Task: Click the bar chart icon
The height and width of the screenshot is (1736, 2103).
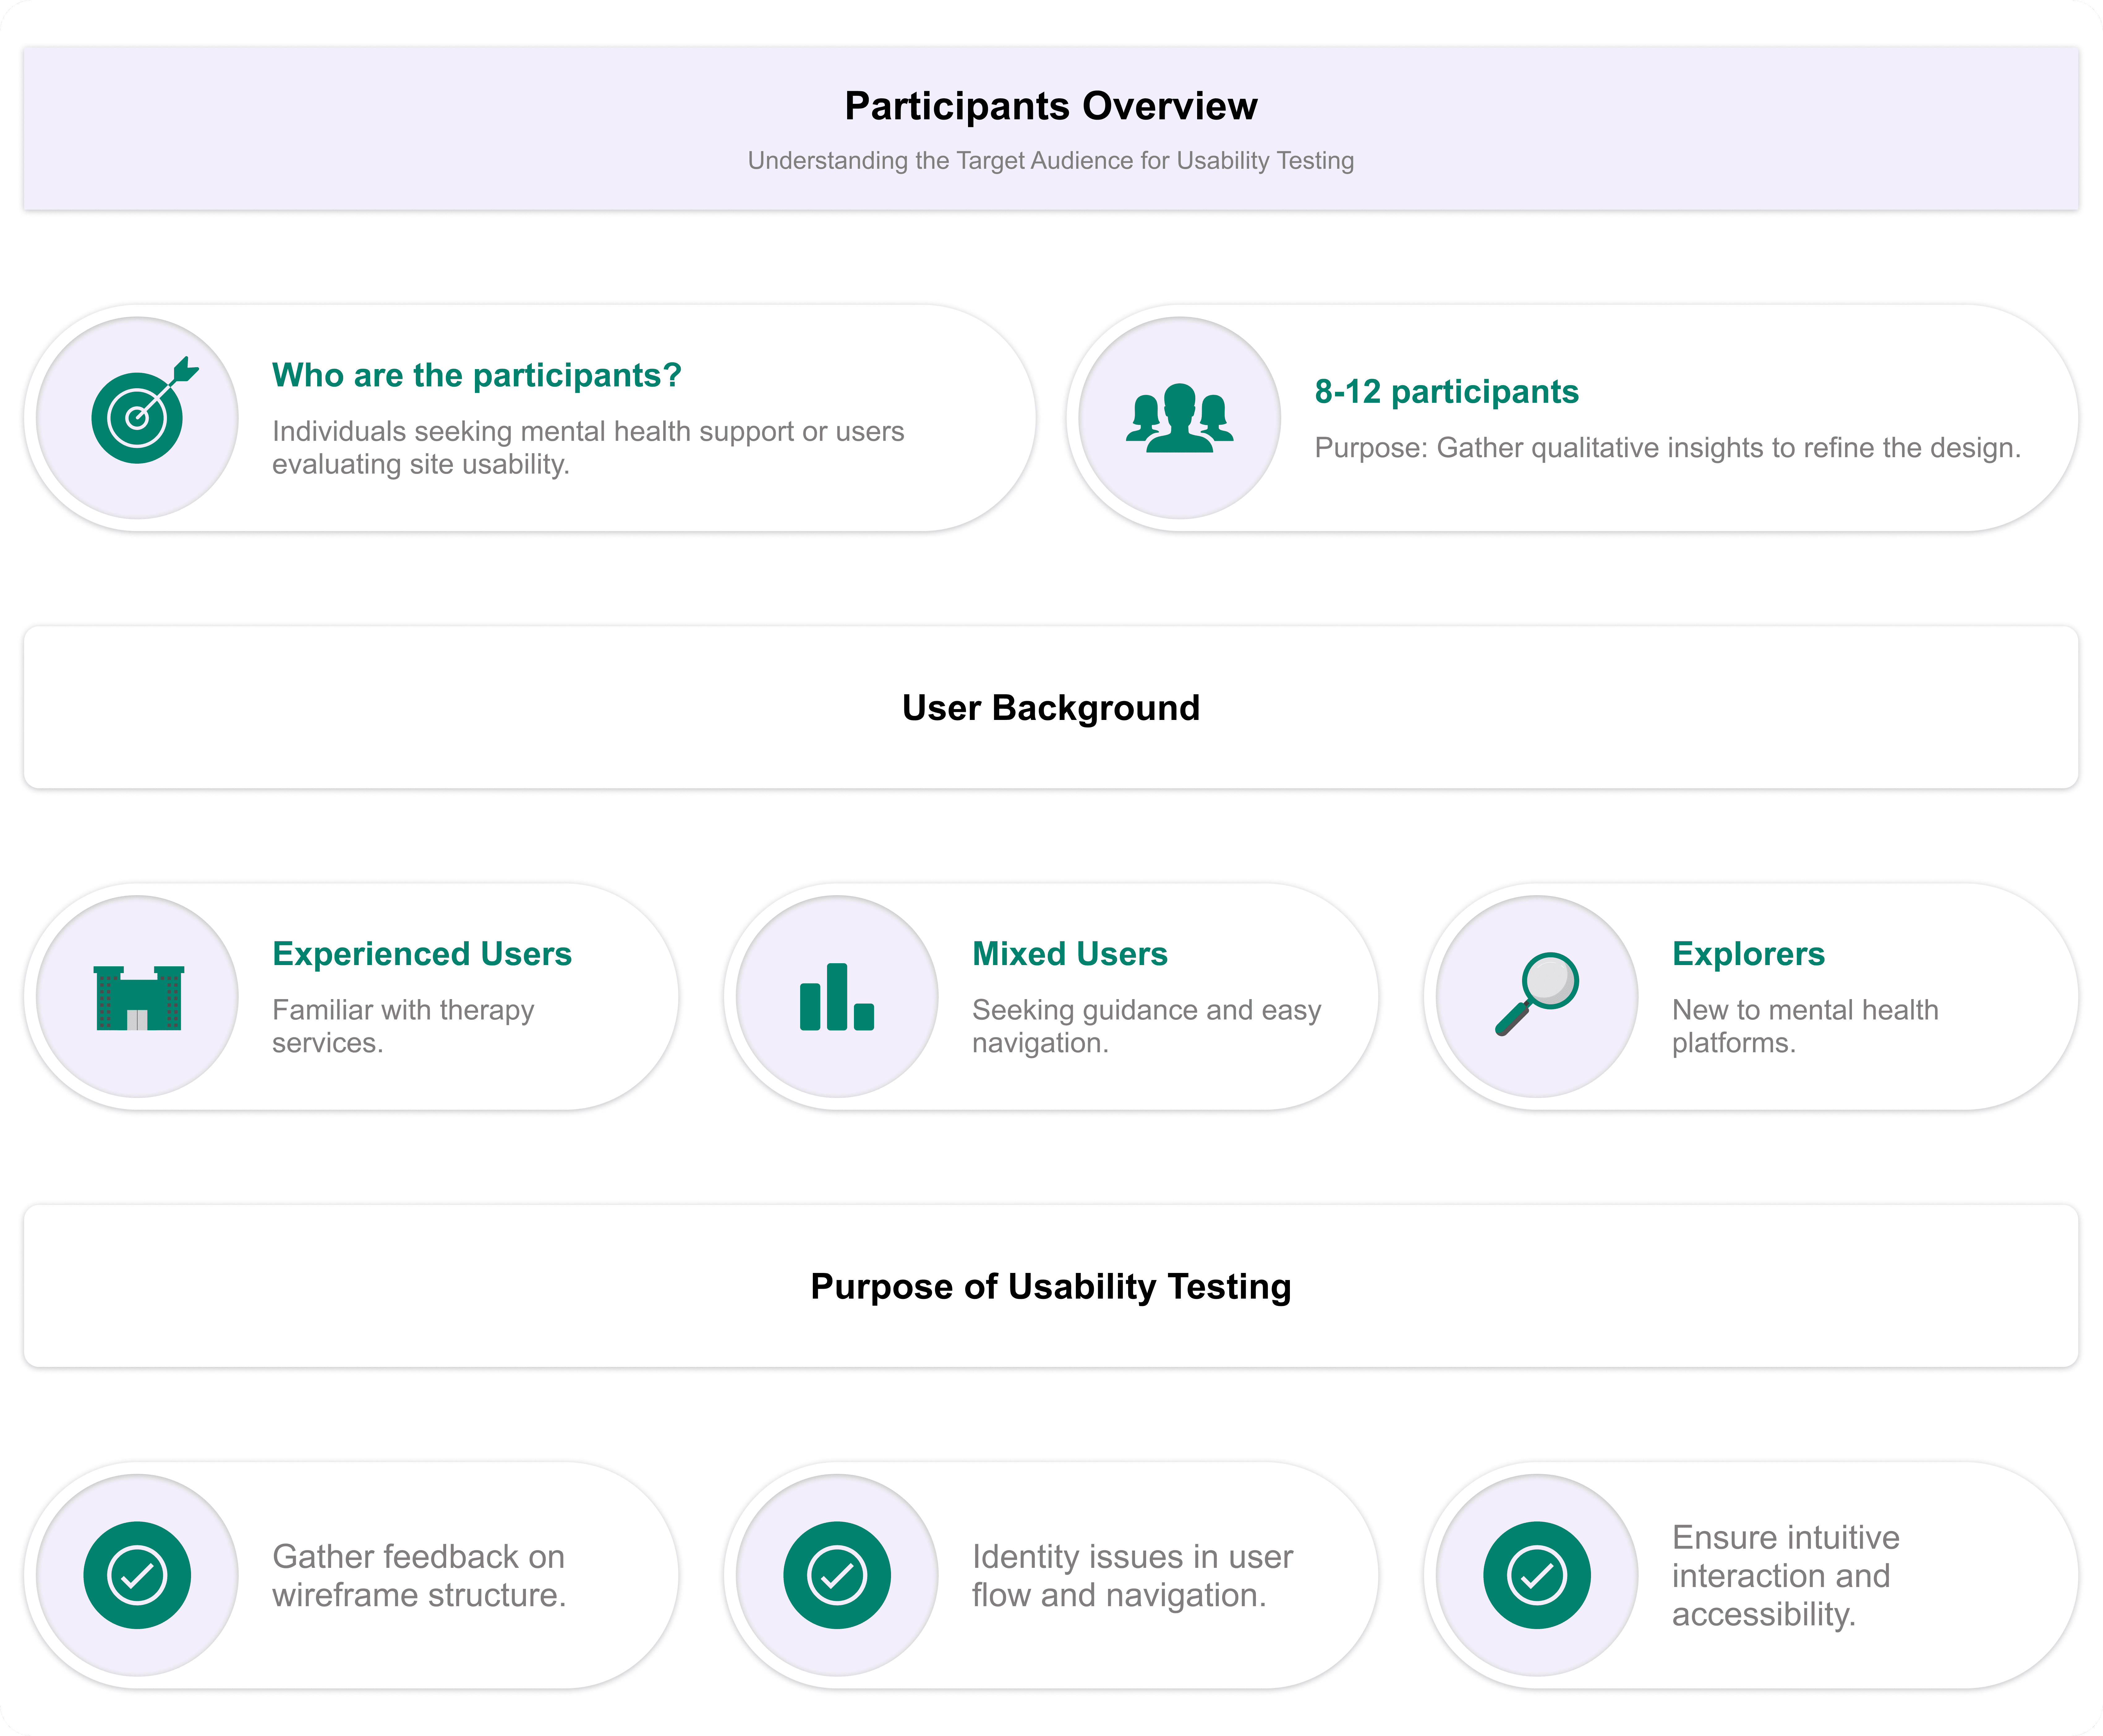Action: [x=837, y=997]
